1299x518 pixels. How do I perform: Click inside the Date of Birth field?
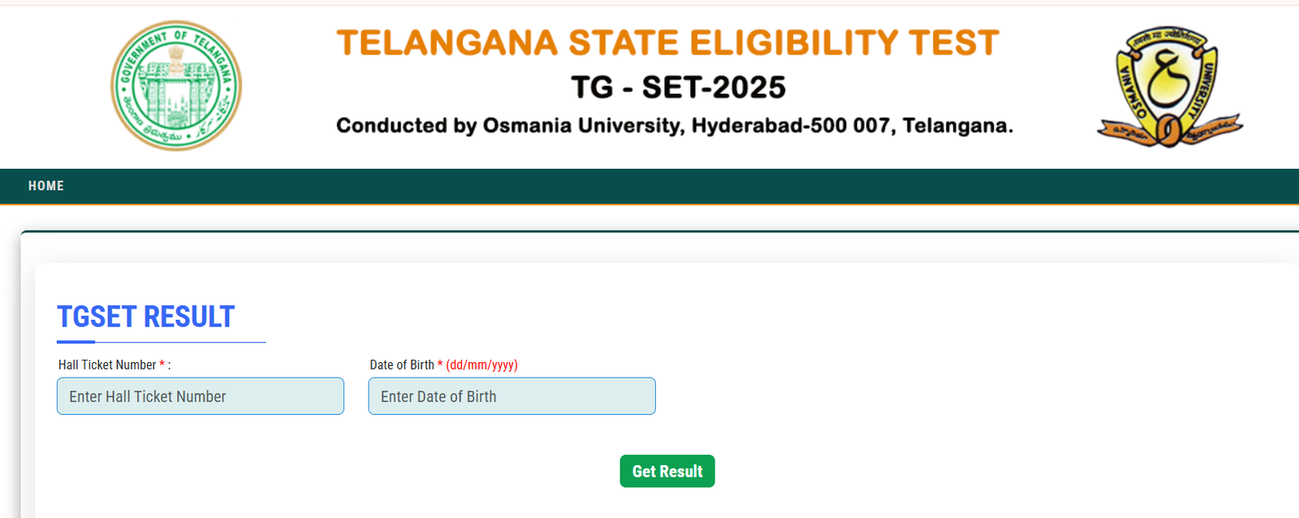click(x=511, y=396)
